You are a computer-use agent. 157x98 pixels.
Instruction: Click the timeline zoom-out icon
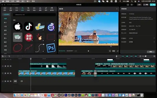[140, 56]
